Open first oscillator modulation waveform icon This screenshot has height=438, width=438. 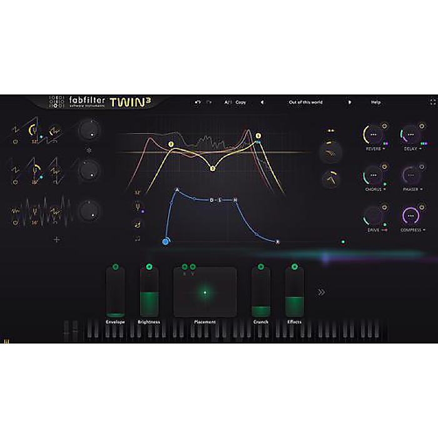(x=54, y=131)
